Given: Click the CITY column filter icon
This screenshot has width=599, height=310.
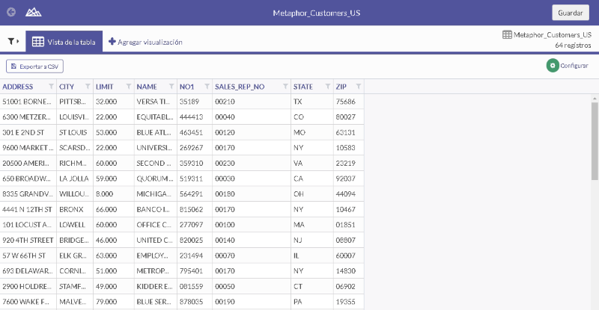Looking at the screenshot, I should pyautogui.click(x=88, y=87).
